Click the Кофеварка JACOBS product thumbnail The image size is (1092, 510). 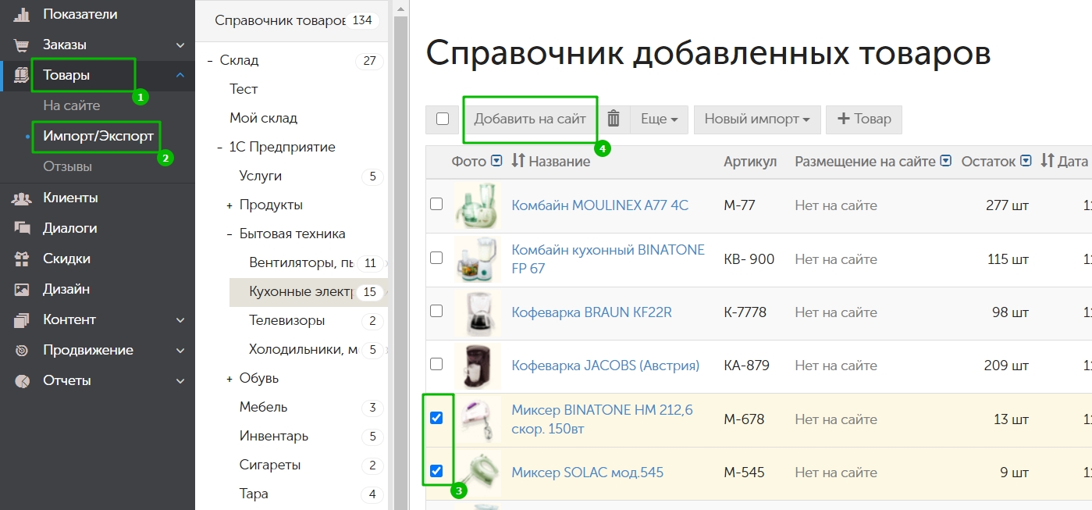(x=478, y=366)
